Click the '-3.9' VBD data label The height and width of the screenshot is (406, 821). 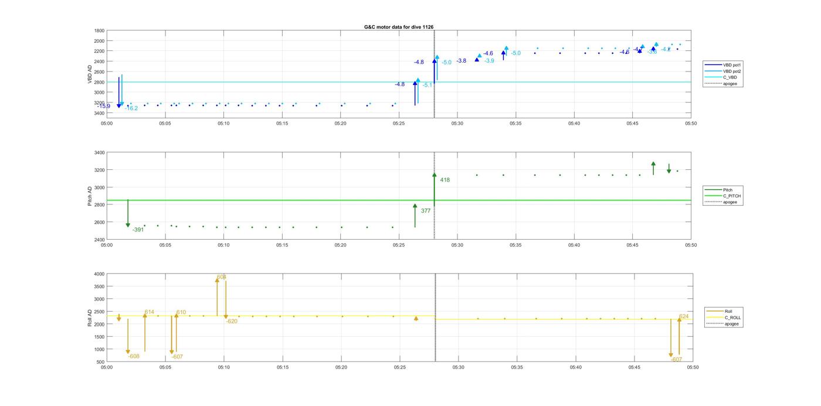[489, 61]
